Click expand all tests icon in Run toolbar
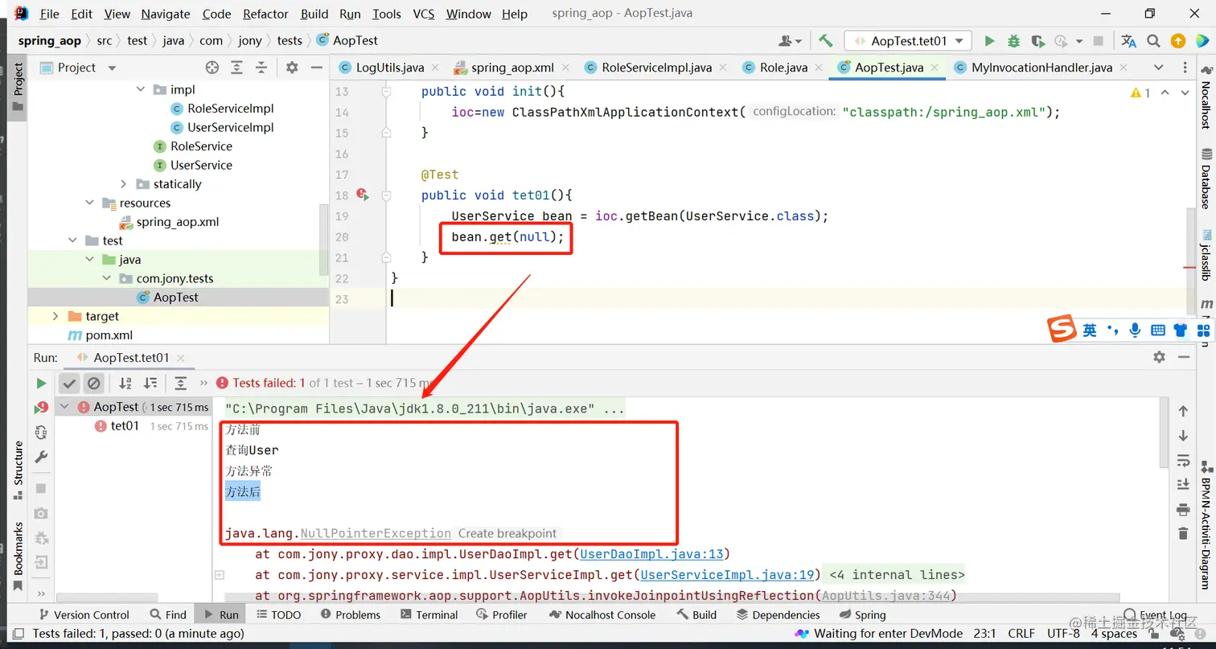 tap(181, 384)
